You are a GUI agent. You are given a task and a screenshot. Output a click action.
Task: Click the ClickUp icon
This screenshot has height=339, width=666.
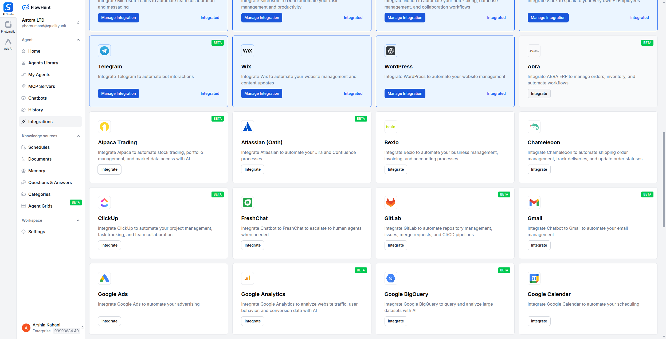[x=104, y=202]
